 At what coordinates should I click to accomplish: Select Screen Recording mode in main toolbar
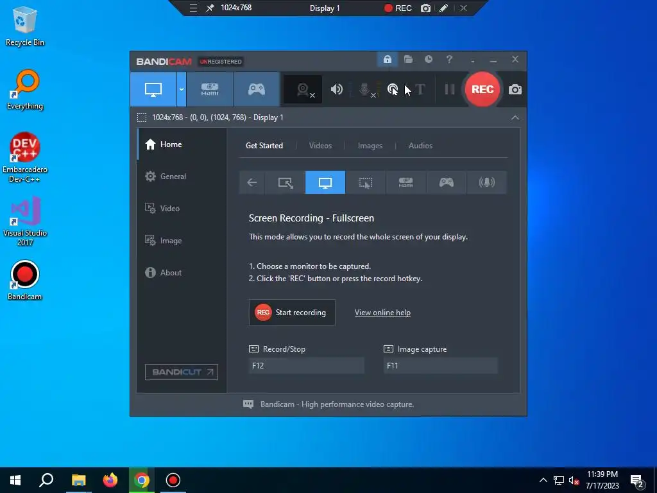(x=153, y=89)
